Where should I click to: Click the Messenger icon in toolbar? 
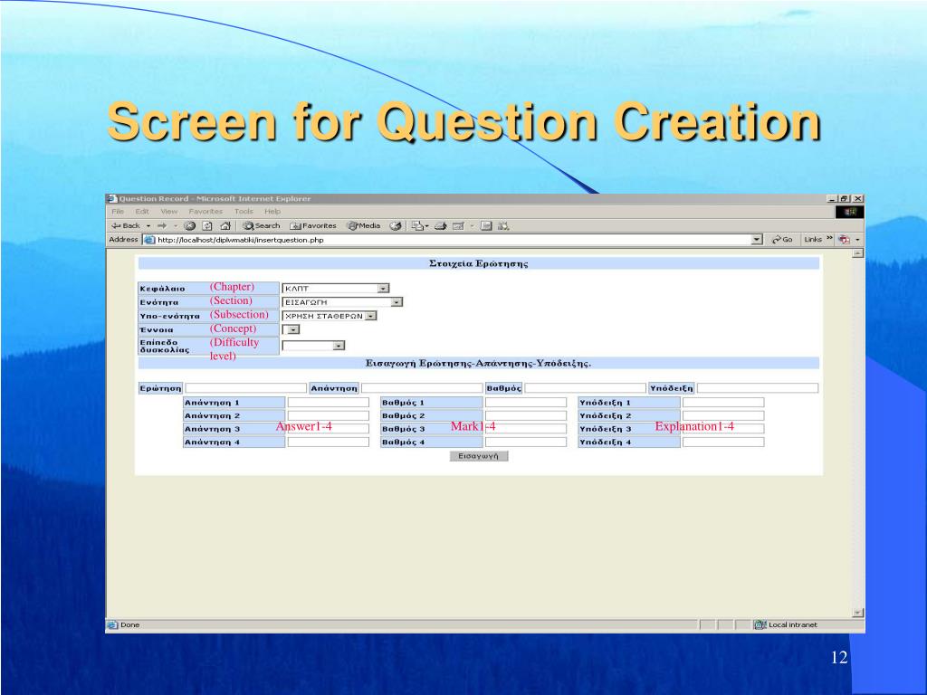coord(503,225)
